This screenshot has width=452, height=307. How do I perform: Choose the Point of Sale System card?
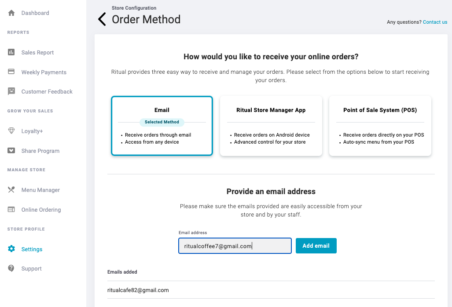pos(380,126)
